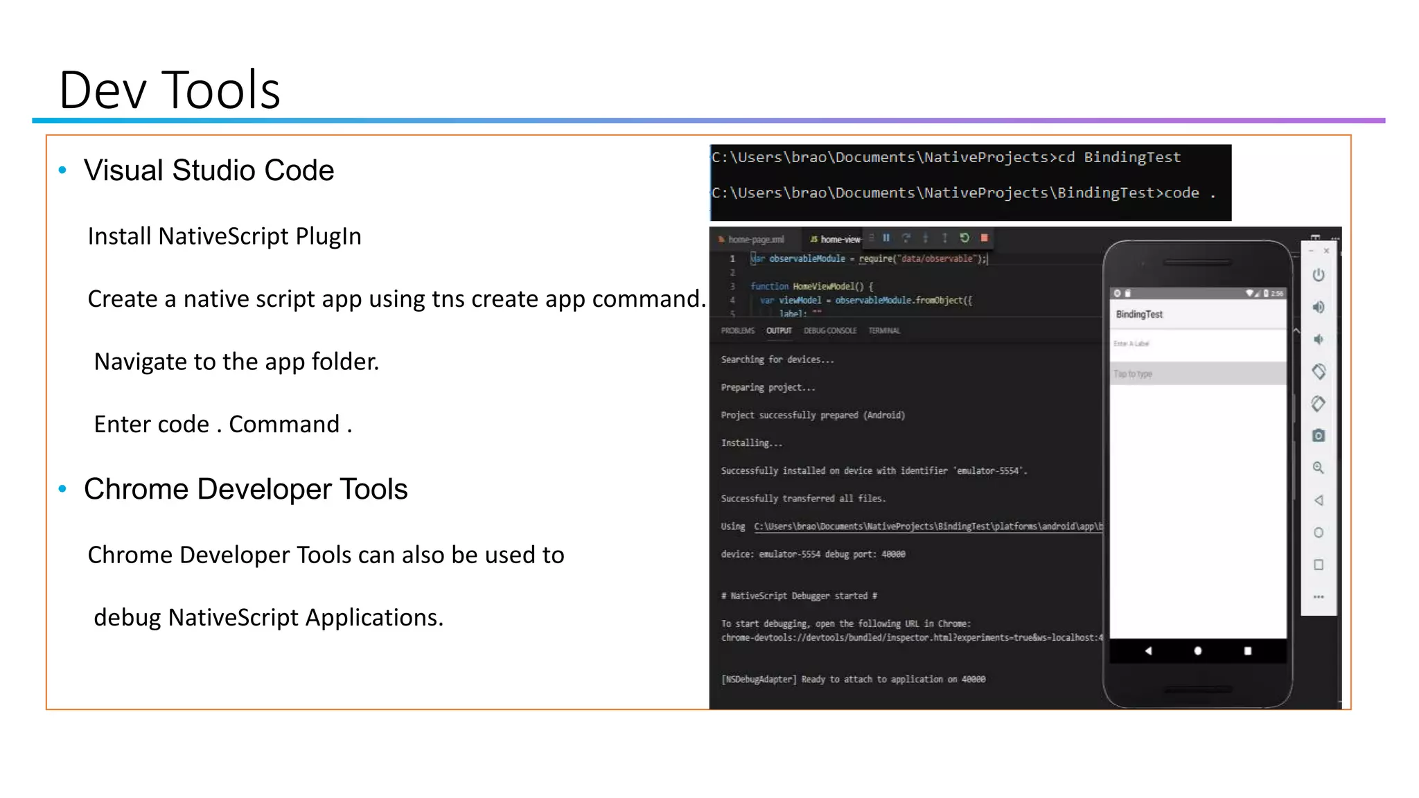Switch to the OUTPUT panel tab
This screenshot has height=798, width=1419.
coord(779,331)
